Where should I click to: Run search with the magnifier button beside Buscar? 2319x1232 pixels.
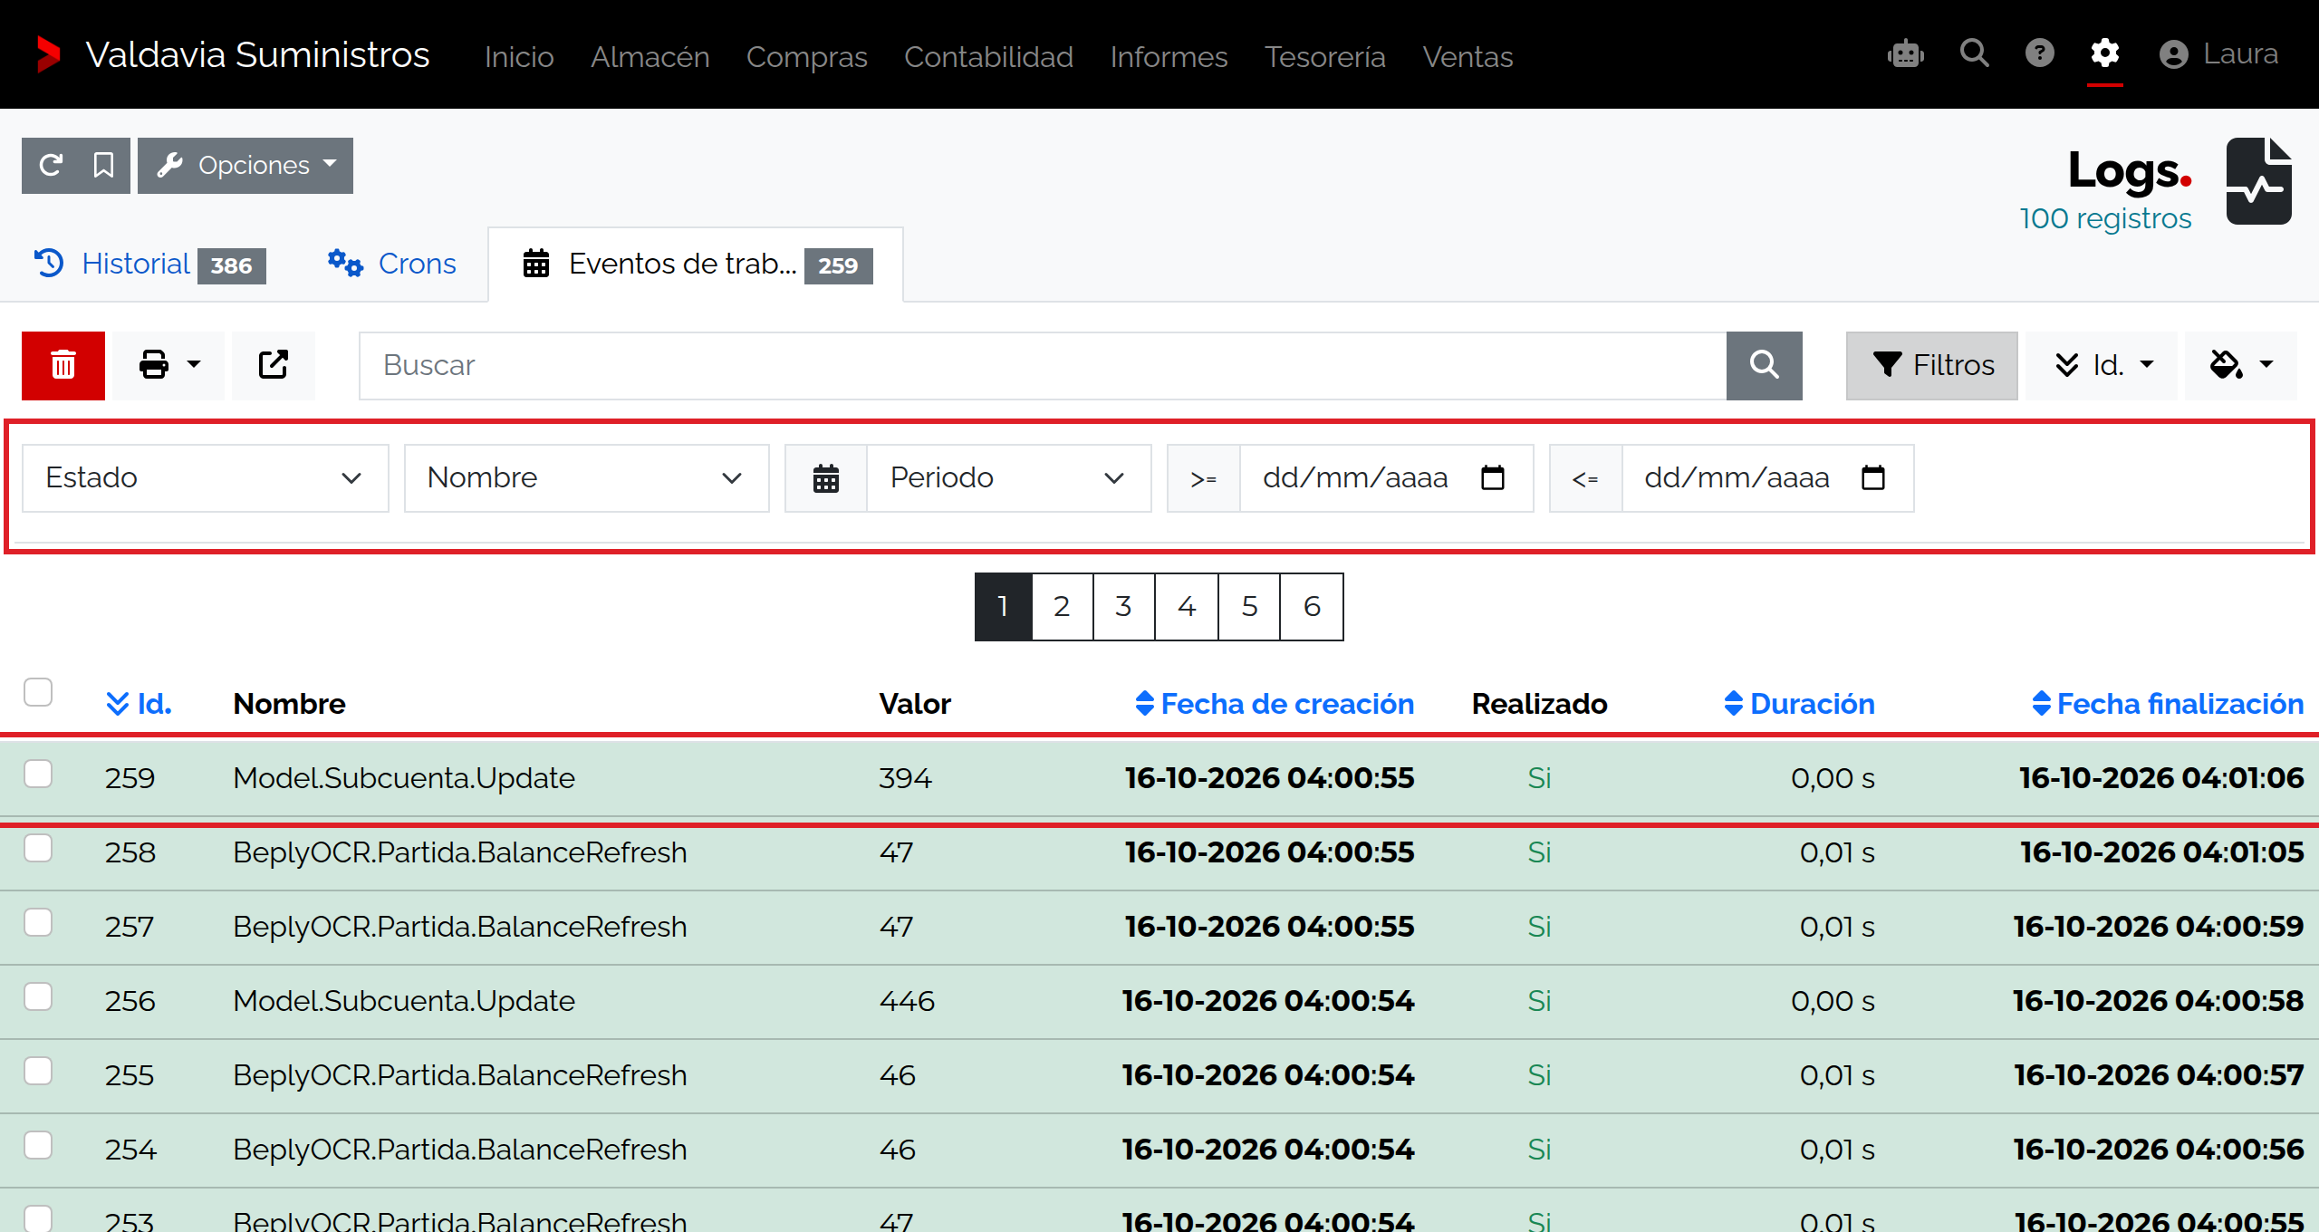click(x=1764, y=365)
